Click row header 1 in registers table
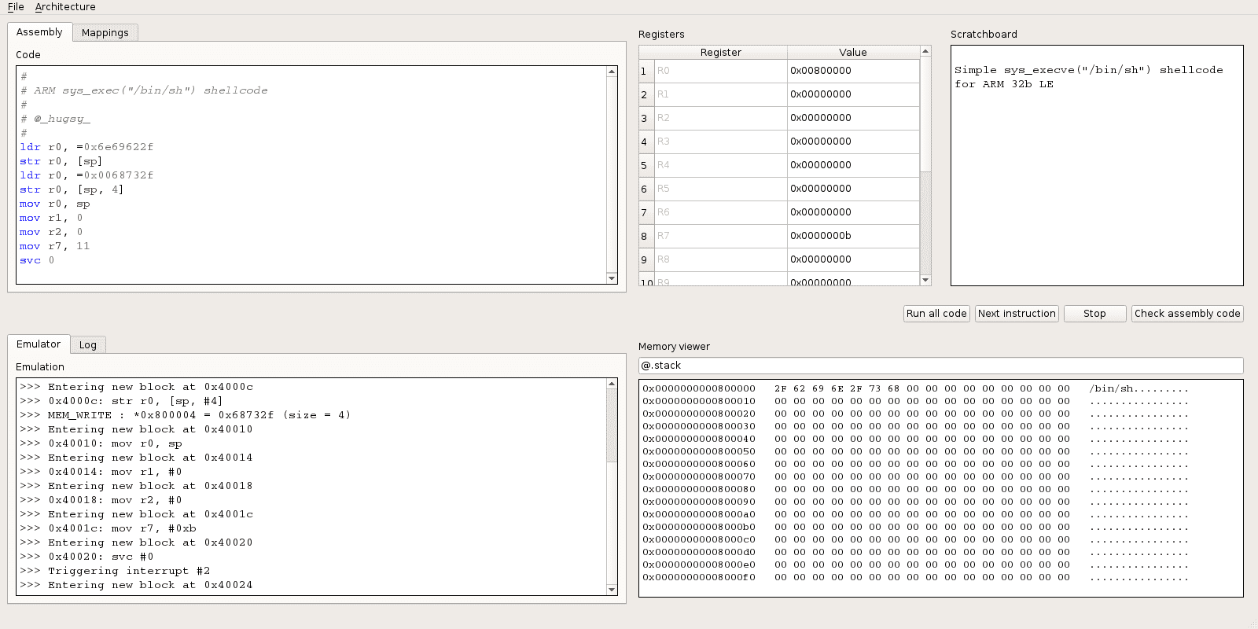The height and width of the screenshot is (629, 1258). click(646, 71)
